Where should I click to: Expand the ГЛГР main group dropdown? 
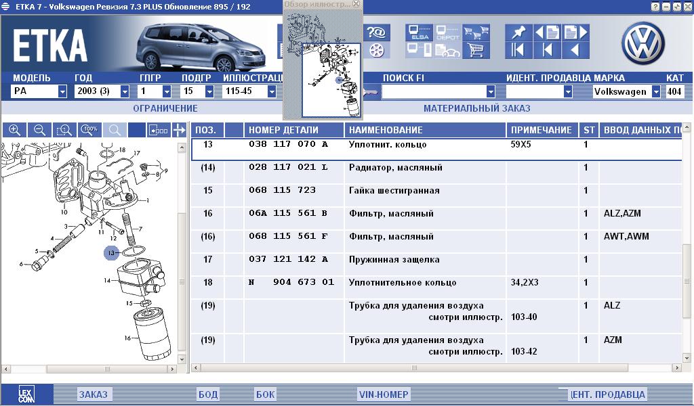[167, 91]
